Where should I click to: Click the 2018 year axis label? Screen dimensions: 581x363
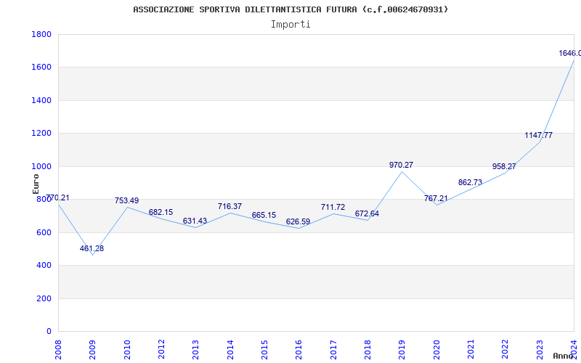(367, 350)
